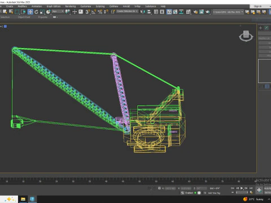Open Render Setup teapot icon
Image resolution: width=271 pixels, height=203 pixels.
pos(195,12)
